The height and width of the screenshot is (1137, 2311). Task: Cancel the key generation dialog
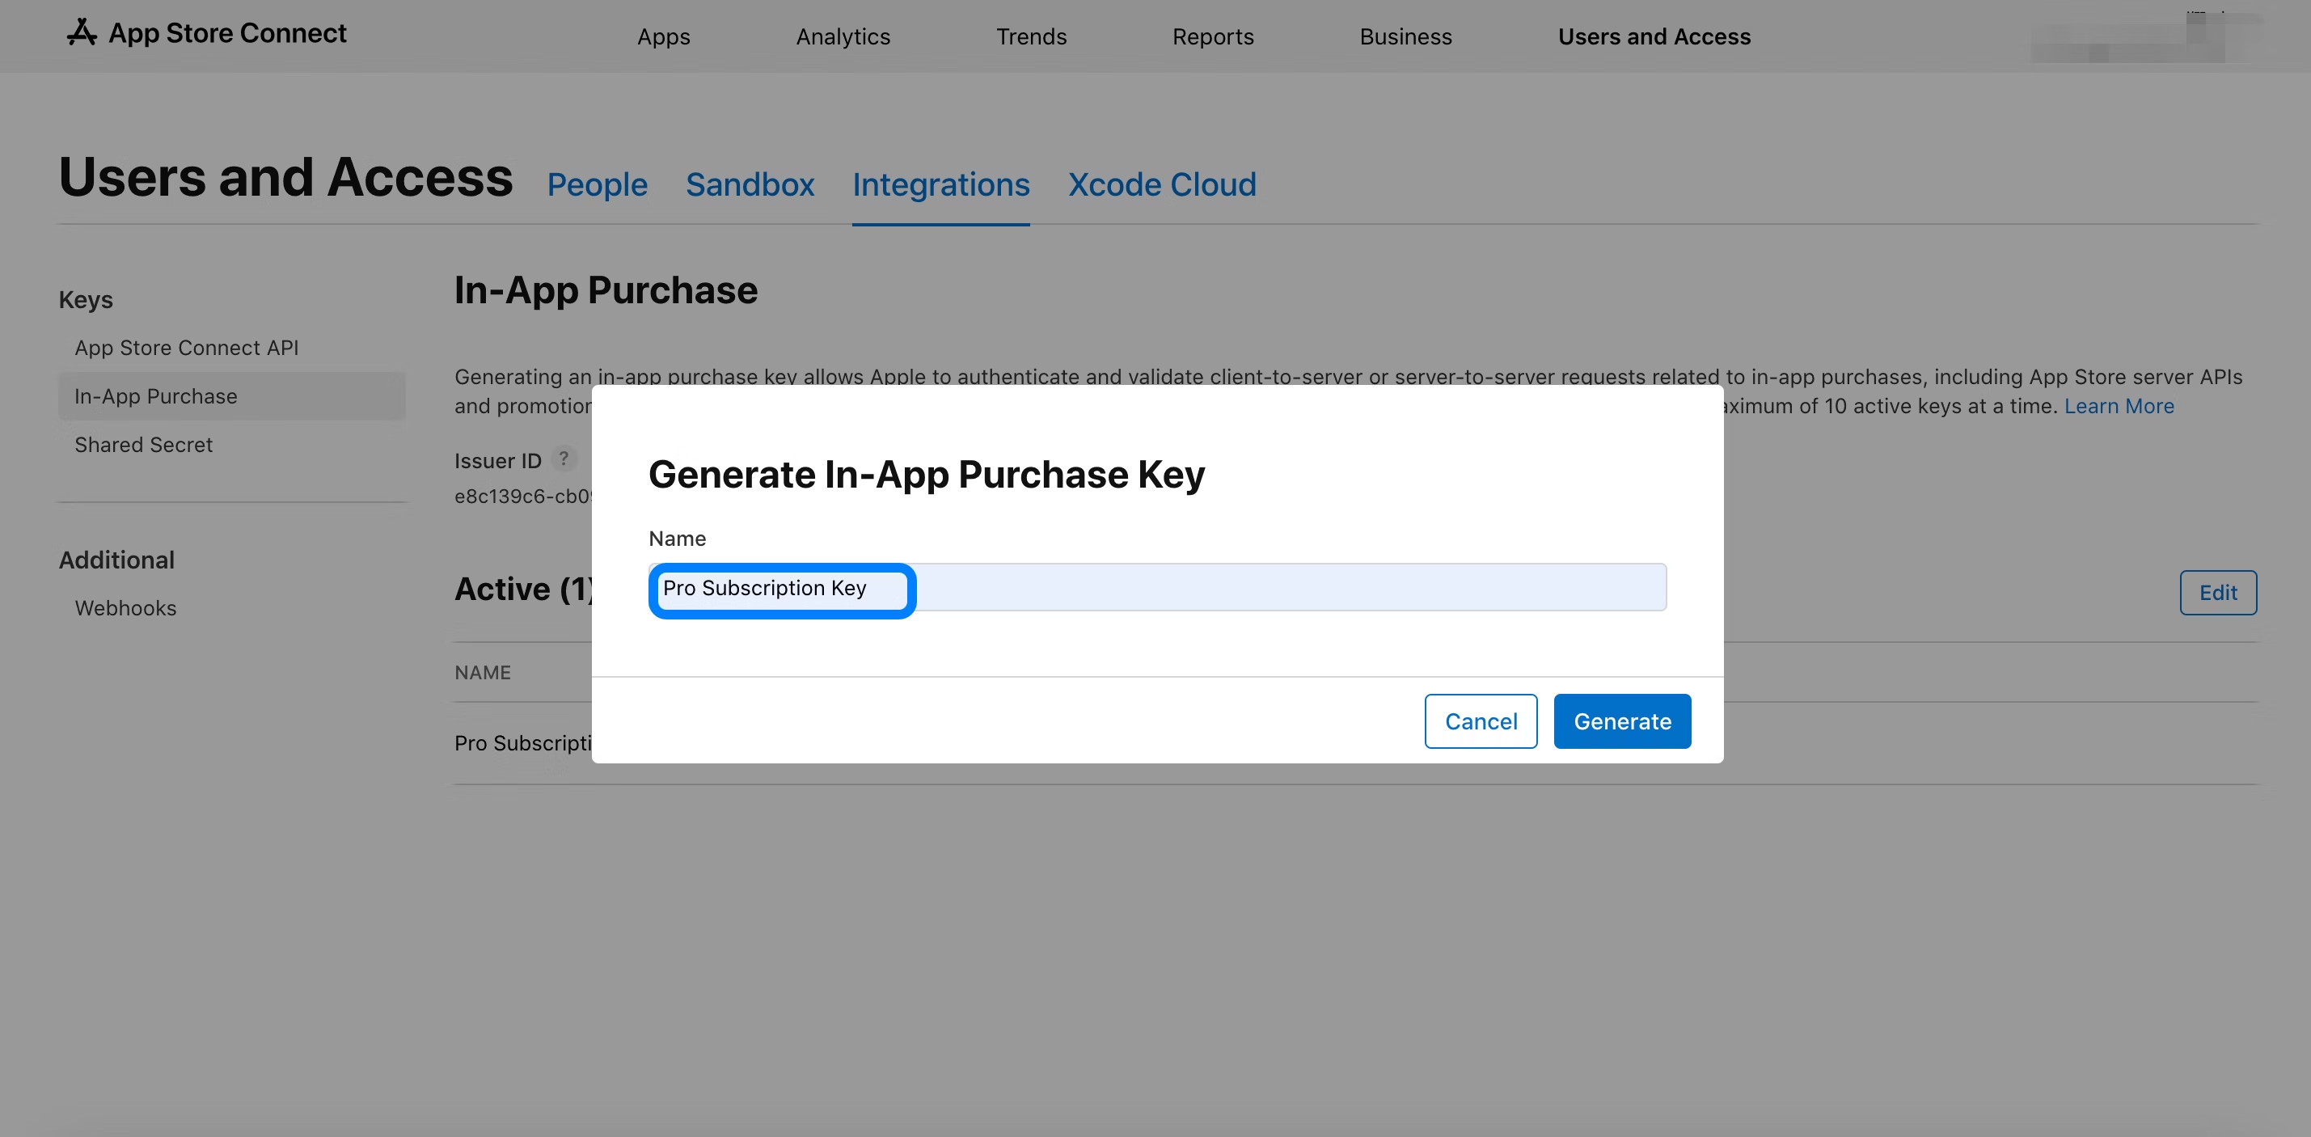click(1481, 721)
